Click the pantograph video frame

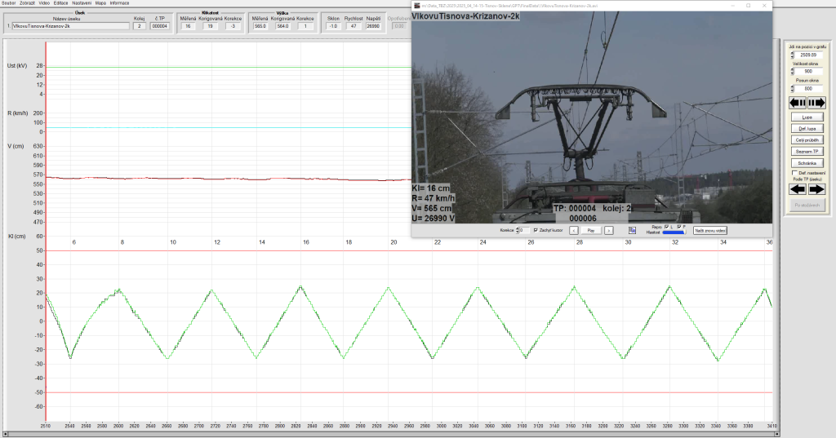592,117
